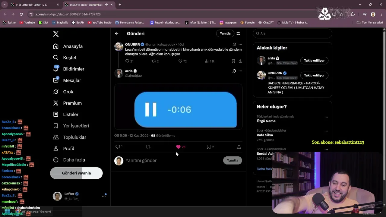The height and width of the screenshot is (217, 386).
Task: Open Grok from sidebar
Action: [x=63, y=92]
